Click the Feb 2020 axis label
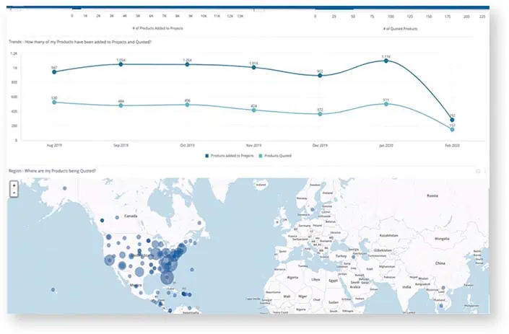 click(x=452, y=146)
